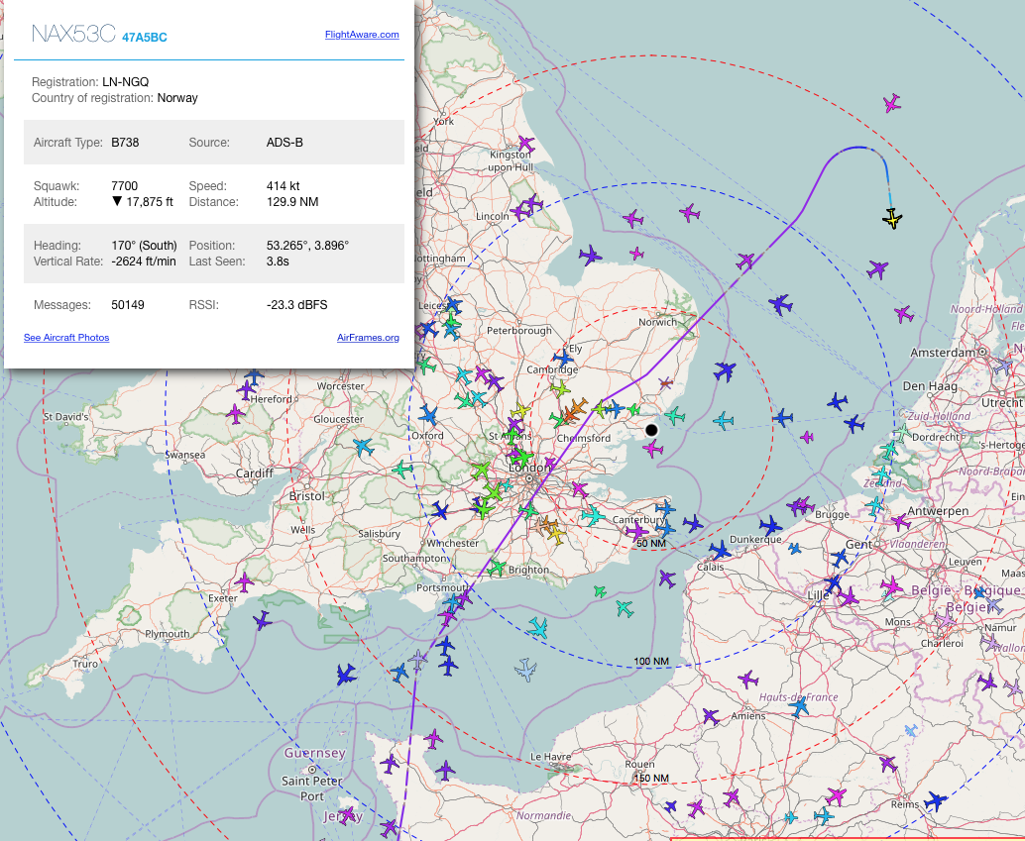Select the purple aircraft beside Amiens

[711, 717]
